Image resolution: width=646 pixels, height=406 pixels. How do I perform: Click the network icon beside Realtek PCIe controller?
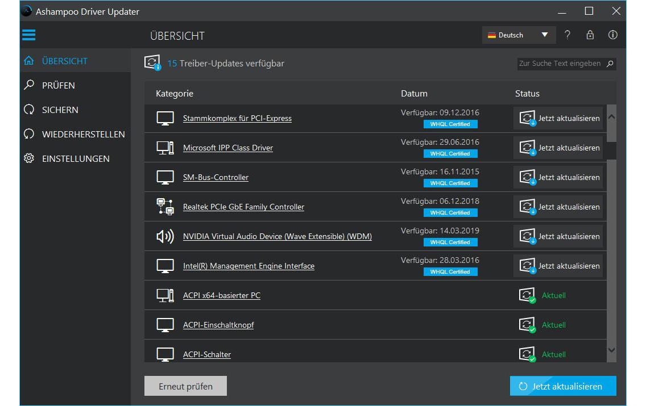click(x=165, y=207)
